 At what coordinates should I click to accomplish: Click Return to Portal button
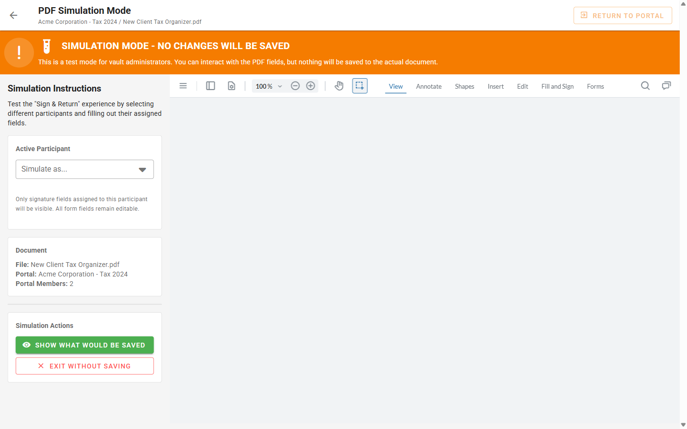click(623, 15)
